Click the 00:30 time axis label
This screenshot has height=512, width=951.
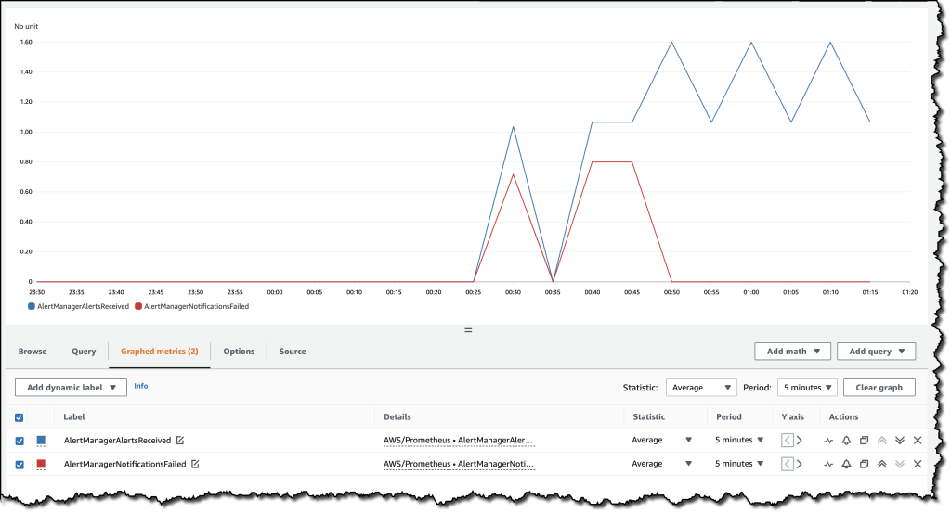coord(513,292)
